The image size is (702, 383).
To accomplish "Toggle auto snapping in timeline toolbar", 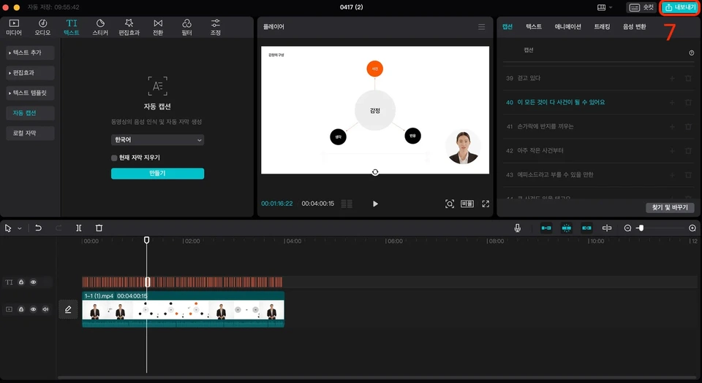I will coord(566,228).
